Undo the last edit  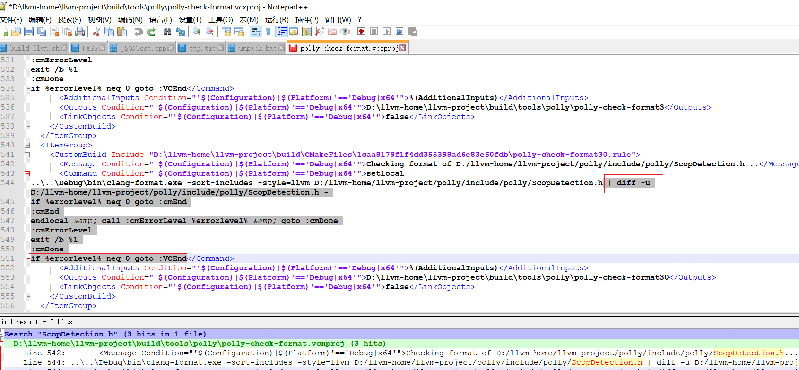(138, 32)
